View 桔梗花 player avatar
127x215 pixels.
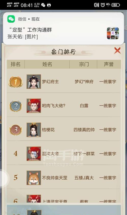pos(34,130)
